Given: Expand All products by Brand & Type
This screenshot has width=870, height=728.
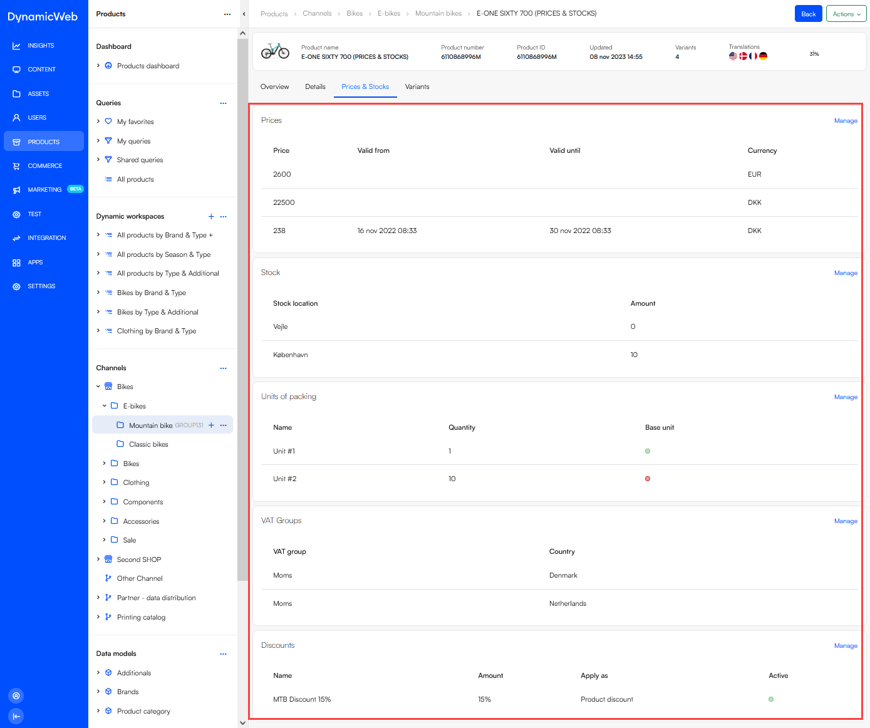Looking at the screenshot, I should 98,234.
